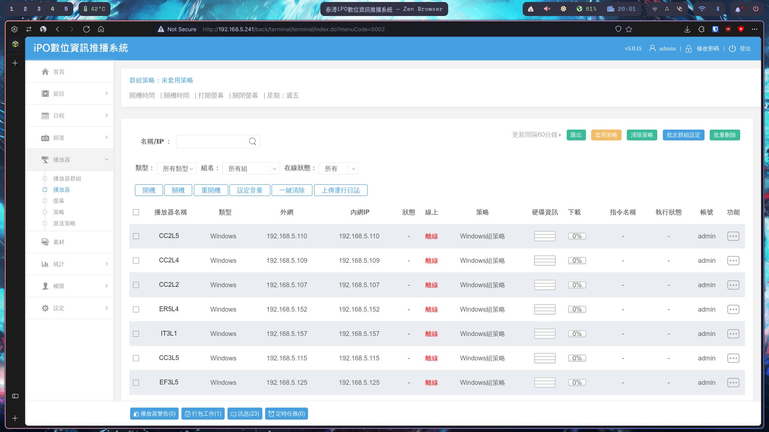Check the box for player ER5L4
This screenshot has width=769, height=432.
pos(136,310)
